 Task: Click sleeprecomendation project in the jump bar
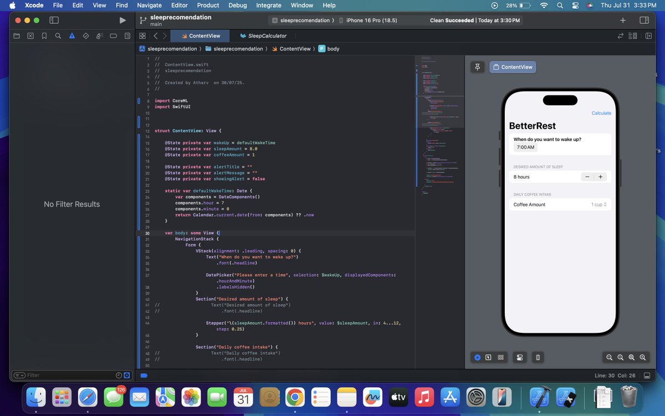pos(167,49)
